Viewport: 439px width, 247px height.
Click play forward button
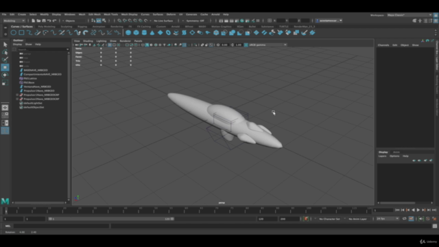[418, 210]
